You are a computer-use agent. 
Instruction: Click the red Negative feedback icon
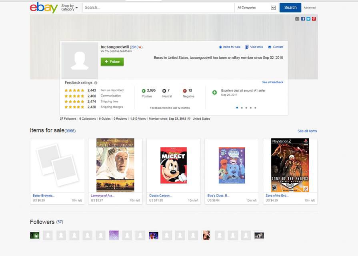tap(185, 91)
